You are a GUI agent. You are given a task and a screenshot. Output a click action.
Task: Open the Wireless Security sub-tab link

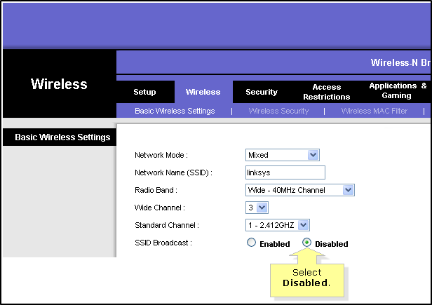(278, 111)
